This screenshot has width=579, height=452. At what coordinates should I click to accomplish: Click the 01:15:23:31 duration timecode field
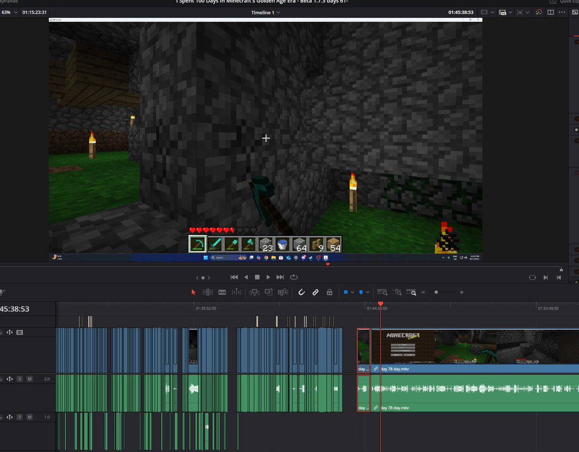pyautogui.click(x=34, y=12)
